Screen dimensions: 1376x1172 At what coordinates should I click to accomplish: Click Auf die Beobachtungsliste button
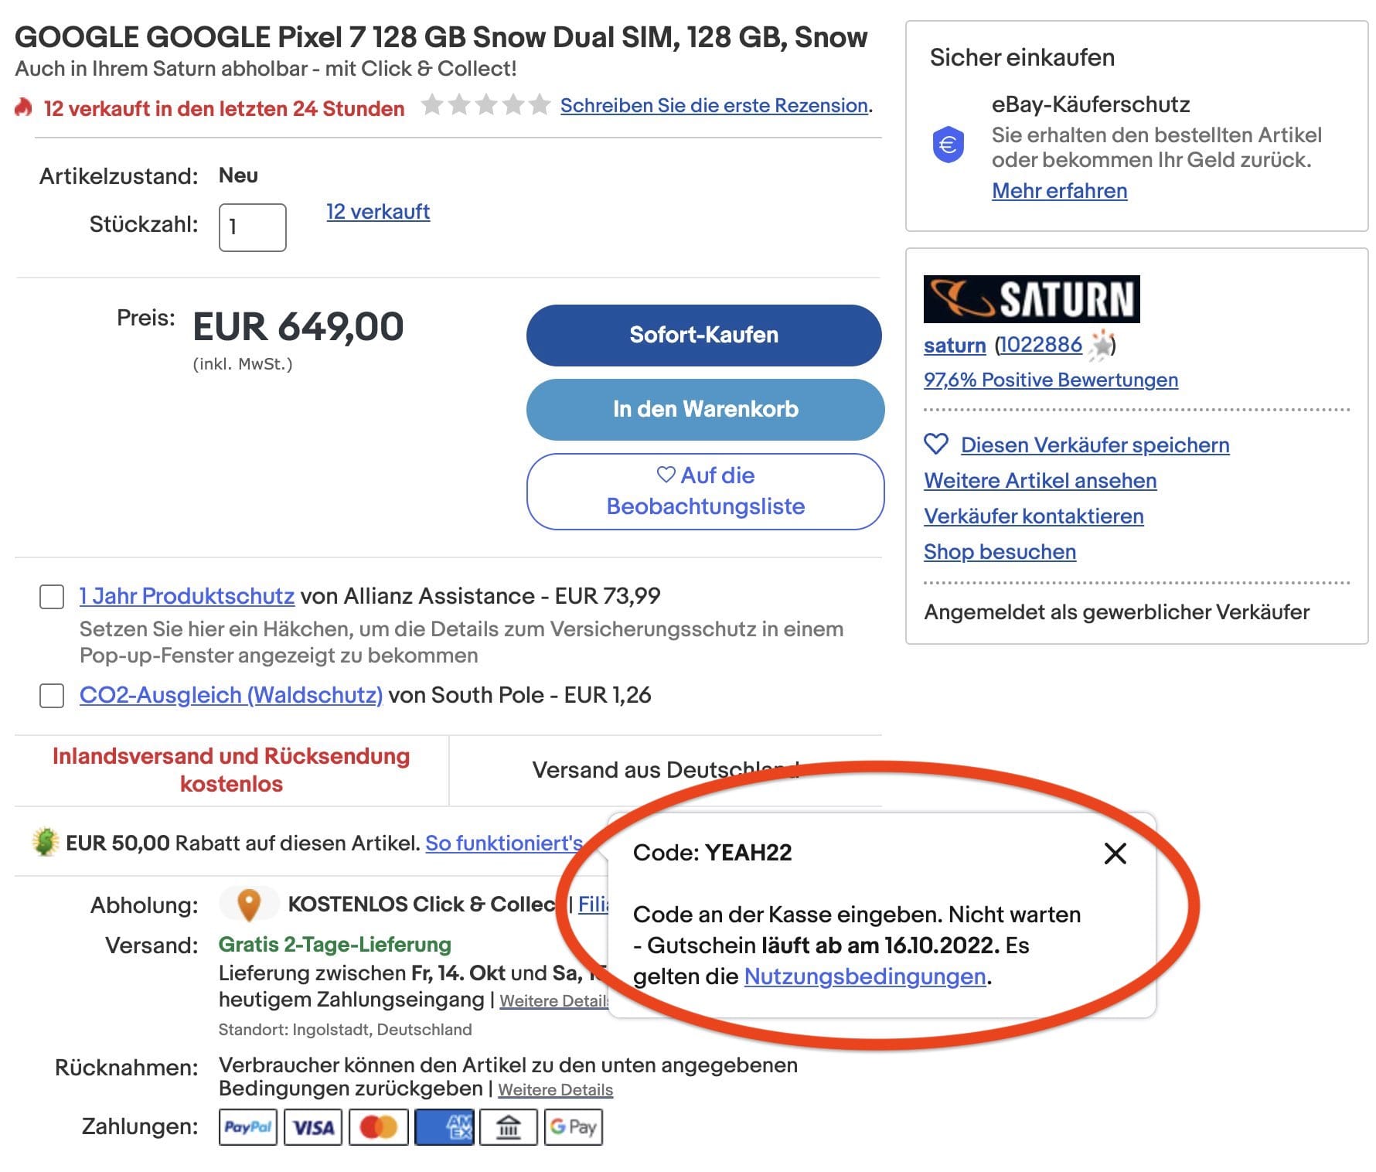705,491
